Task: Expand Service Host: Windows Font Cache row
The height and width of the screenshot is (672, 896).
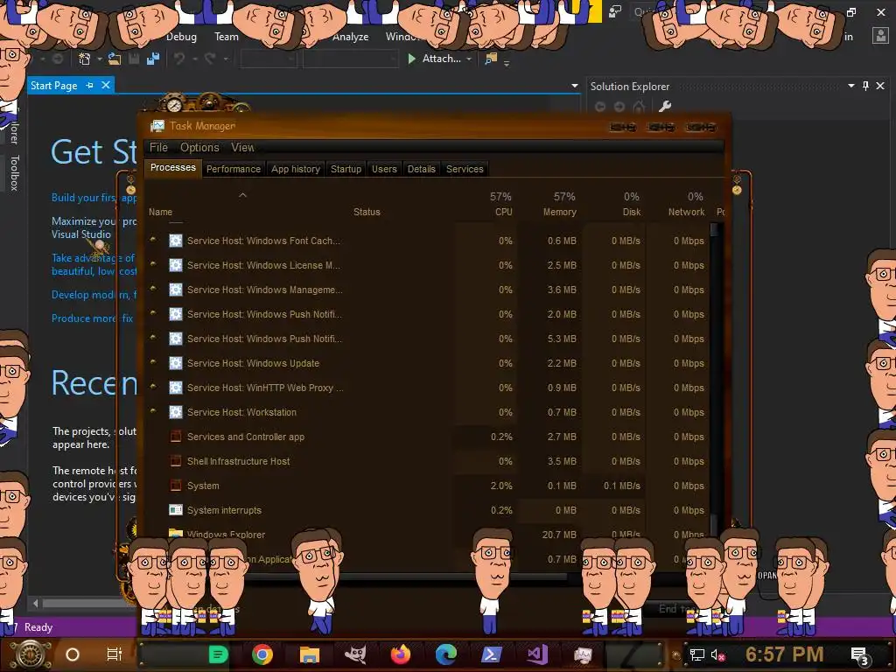Action: coord(153,240)
